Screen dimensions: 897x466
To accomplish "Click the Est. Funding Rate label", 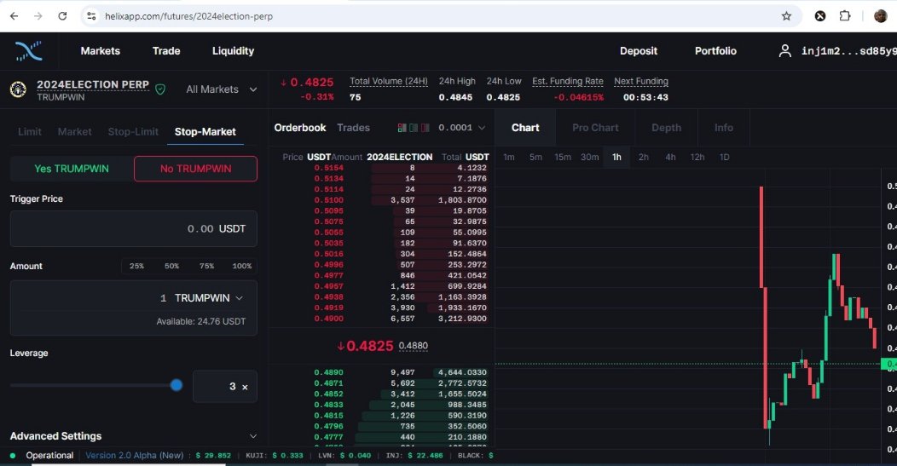I will 568,81.
